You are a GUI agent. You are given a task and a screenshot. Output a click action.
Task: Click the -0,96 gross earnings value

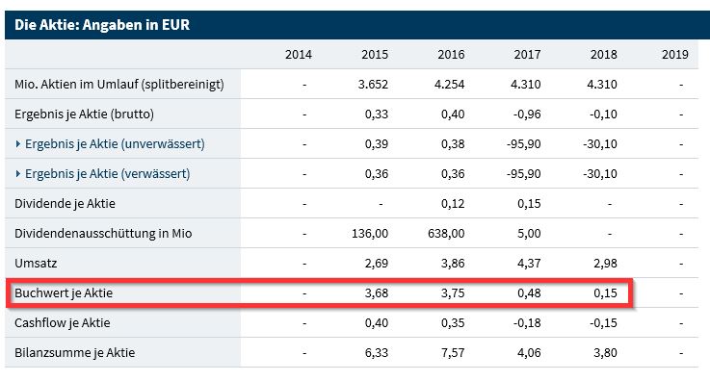(527, 114)
